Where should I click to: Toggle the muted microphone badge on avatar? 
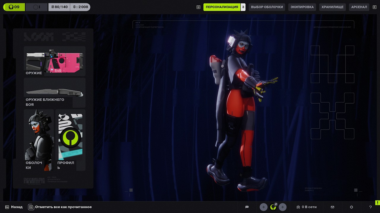[276, 204]
